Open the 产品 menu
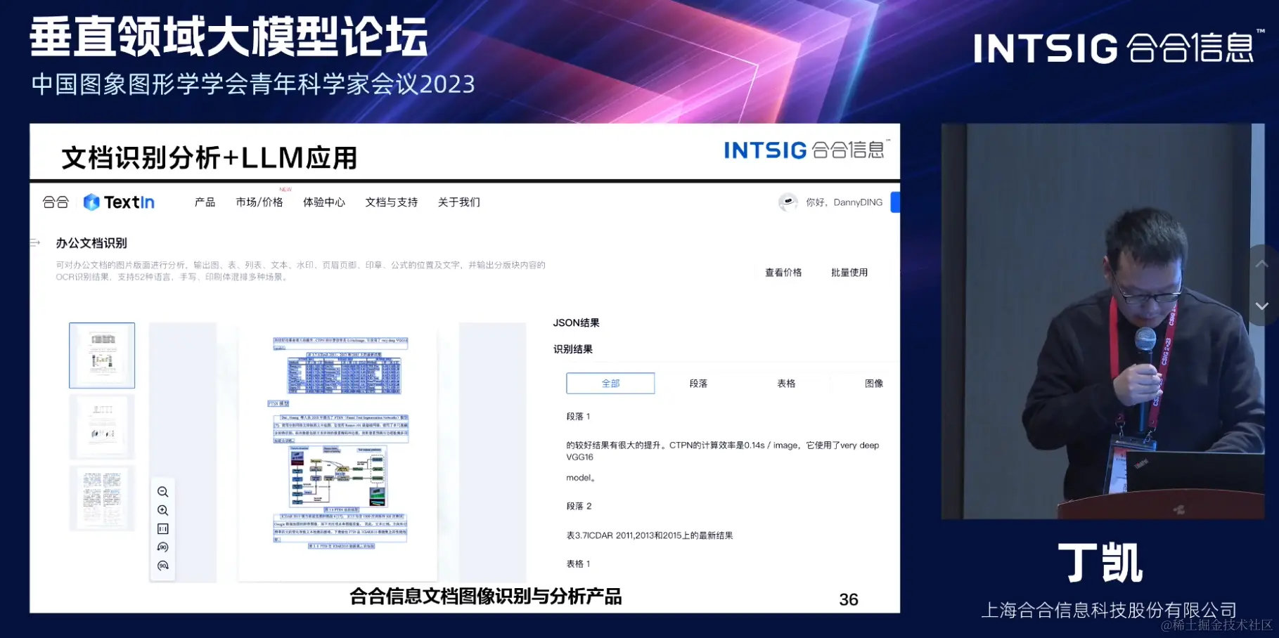This screenshot has width=1279, height=638. pos(205,202)
